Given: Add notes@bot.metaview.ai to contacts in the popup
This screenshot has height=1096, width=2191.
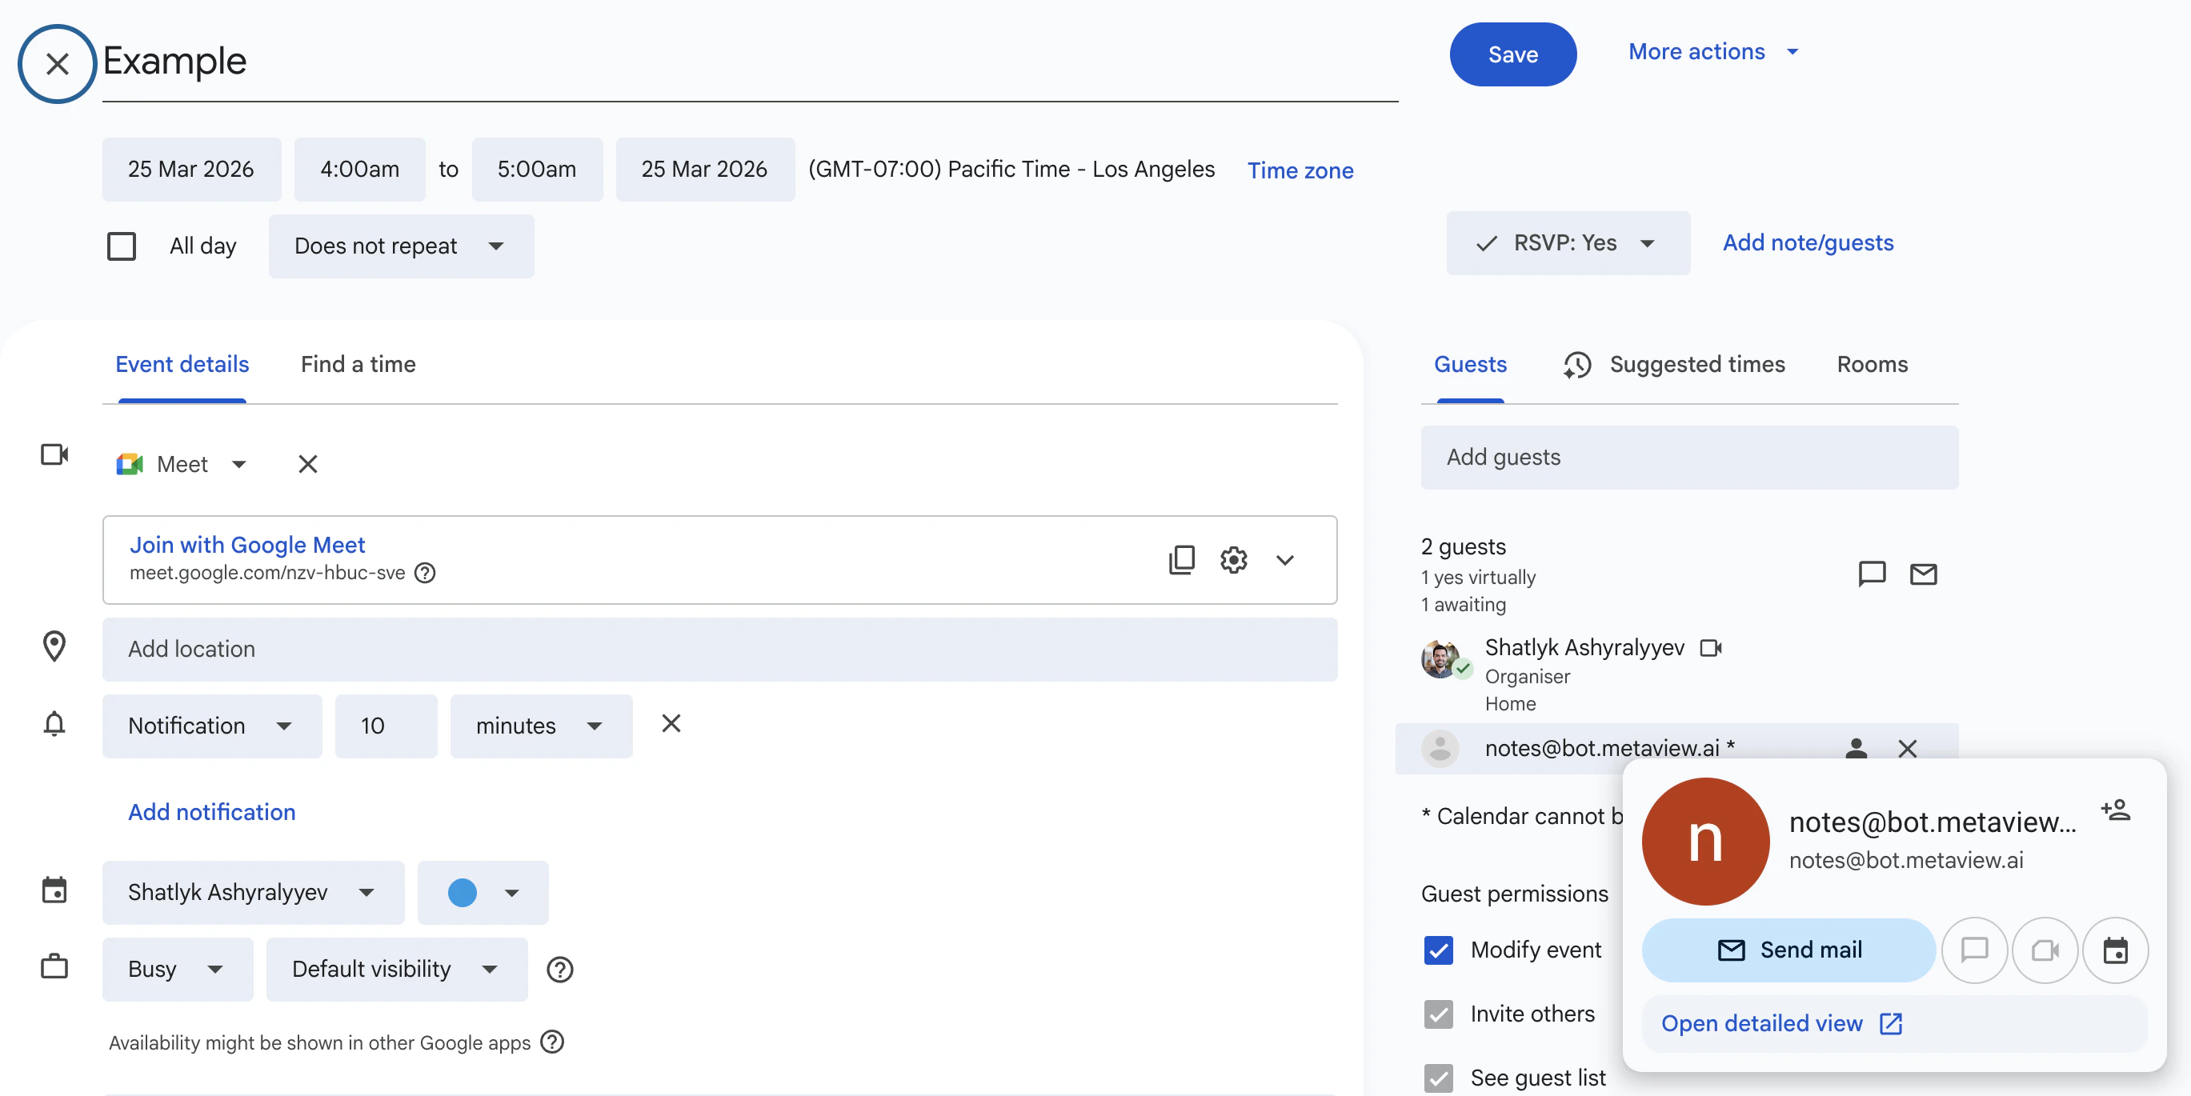Looking at the screenshot, I should [x=2117, y=810].
